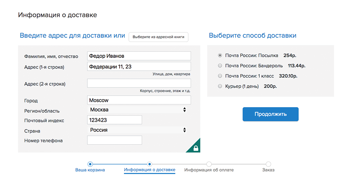Open the Информация об оплате step label
The height and width of the screenshot is (183, 348).
click(209, 170)
